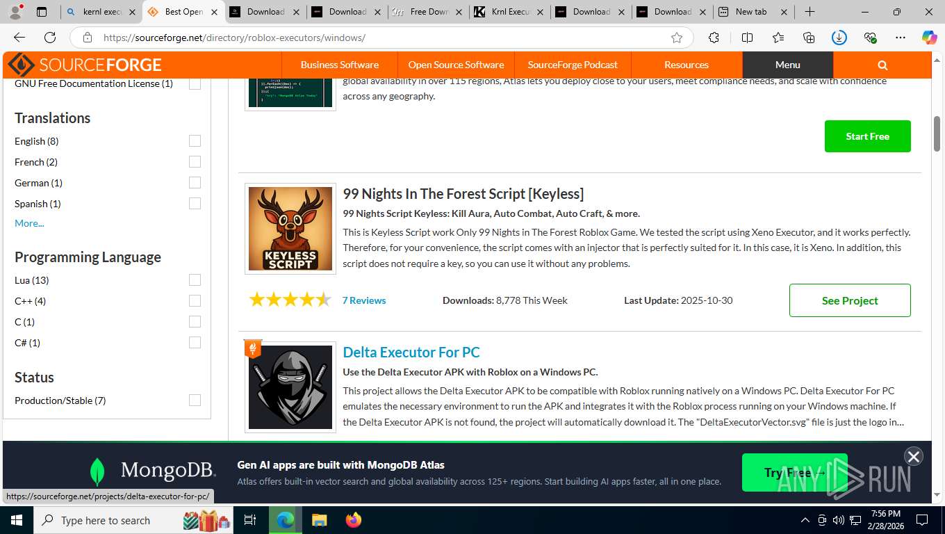This screenshot has height=534, width=945.
Task: Open a new browser tab plus
Action: point(810,12)
